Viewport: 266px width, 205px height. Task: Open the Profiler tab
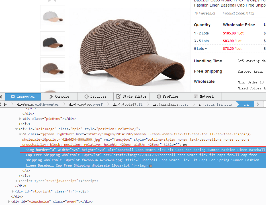pyautogui.click(x=168, y=97)
